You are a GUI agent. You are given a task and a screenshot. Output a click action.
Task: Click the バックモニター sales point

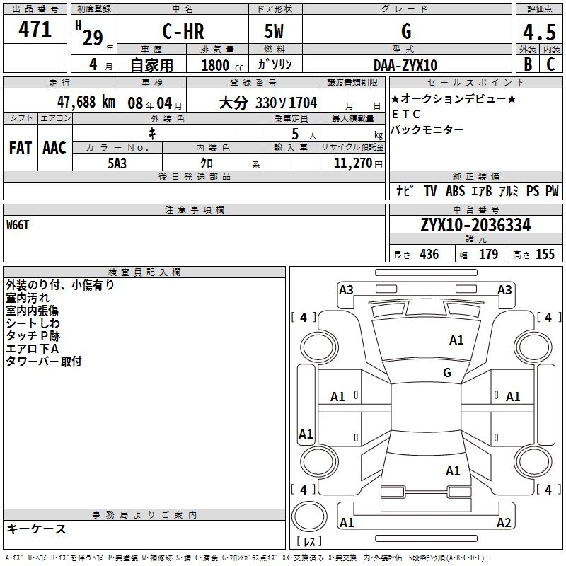[x=427, y=129]
